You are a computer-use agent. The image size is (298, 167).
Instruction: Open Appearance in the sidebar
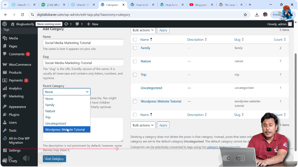click(x=17, y=107)
